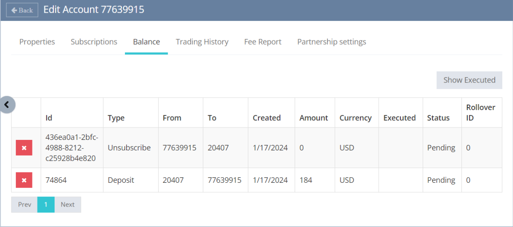Delete the Unsubscribe request row

[x=24, y=148]
